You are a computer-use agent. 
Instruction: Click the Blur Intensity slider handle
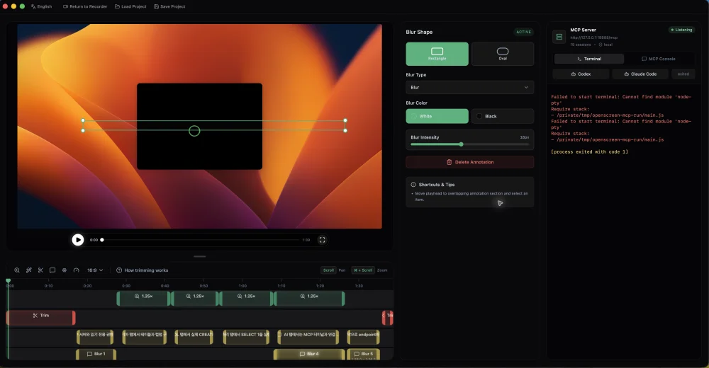(x=462, y=144)
